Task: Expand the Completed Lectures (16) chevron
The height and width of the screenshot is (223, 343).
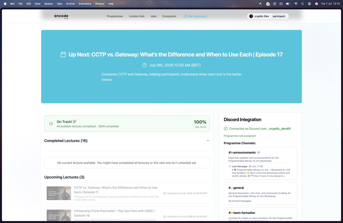Action: [x=208, y=141]
